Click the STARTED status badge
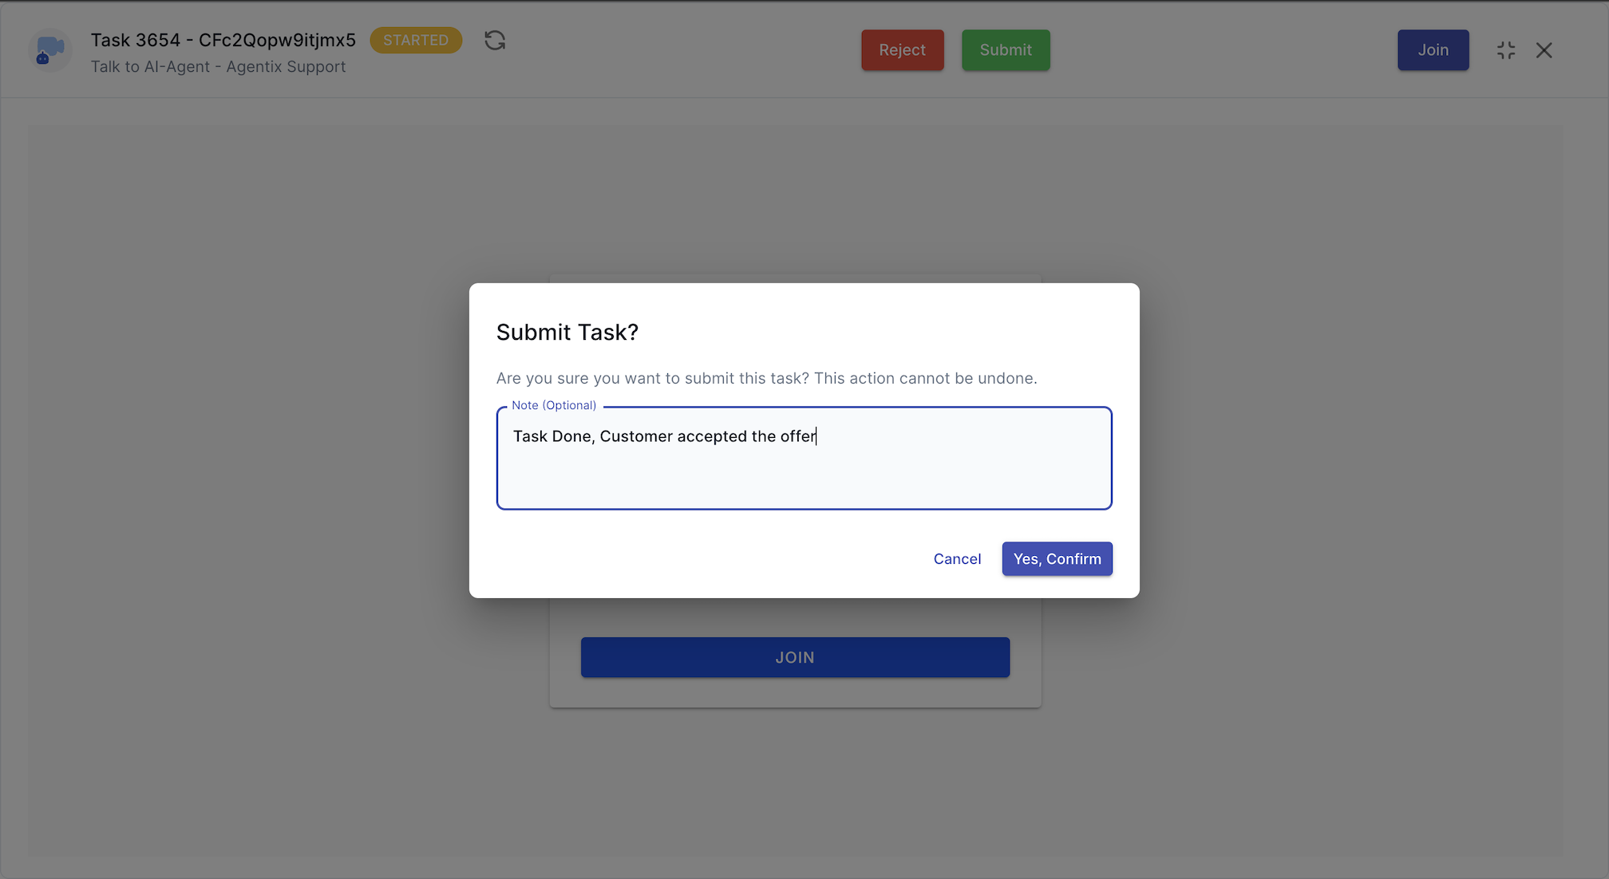 (x=416, y=40)
